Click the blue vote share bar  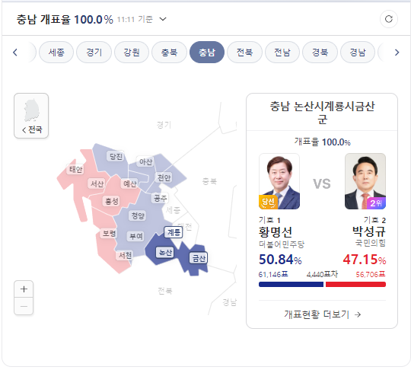[x=291, y=284]
